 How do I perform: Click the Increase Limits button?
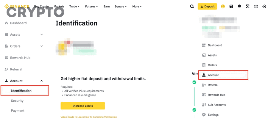tap(83, 106)
